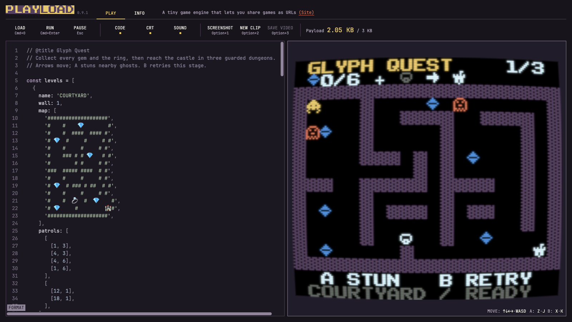
Task: Click the 'const levels = [' code line
Action: point(50,80)
